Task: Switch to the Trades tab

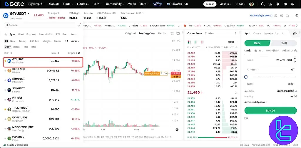Action: pos(209,33)
